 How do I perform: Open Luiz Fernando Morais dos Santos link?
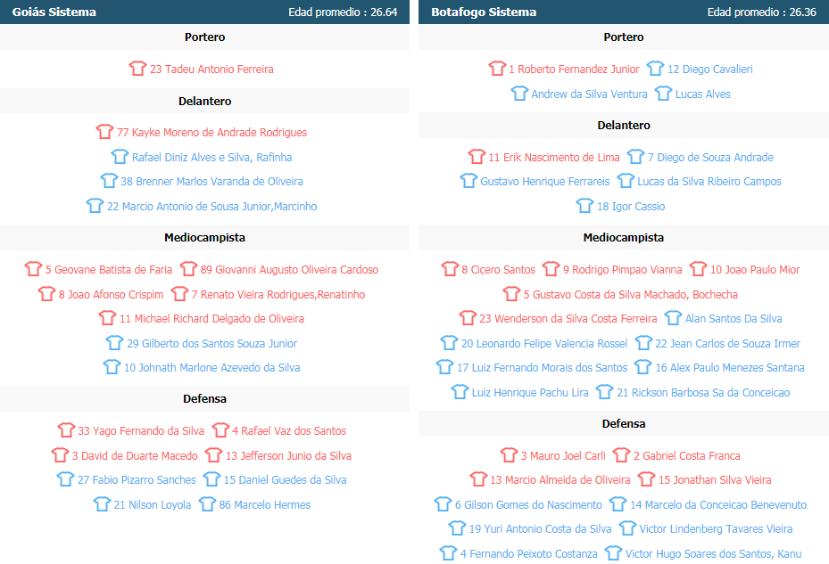(542, 368)
